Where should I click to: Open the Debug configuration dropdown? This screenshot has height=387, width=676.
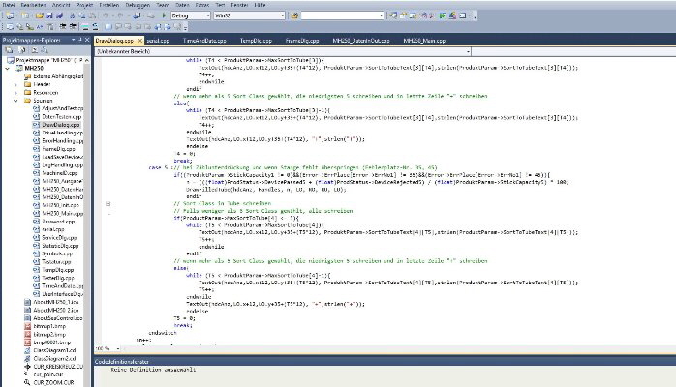[208, 15]
